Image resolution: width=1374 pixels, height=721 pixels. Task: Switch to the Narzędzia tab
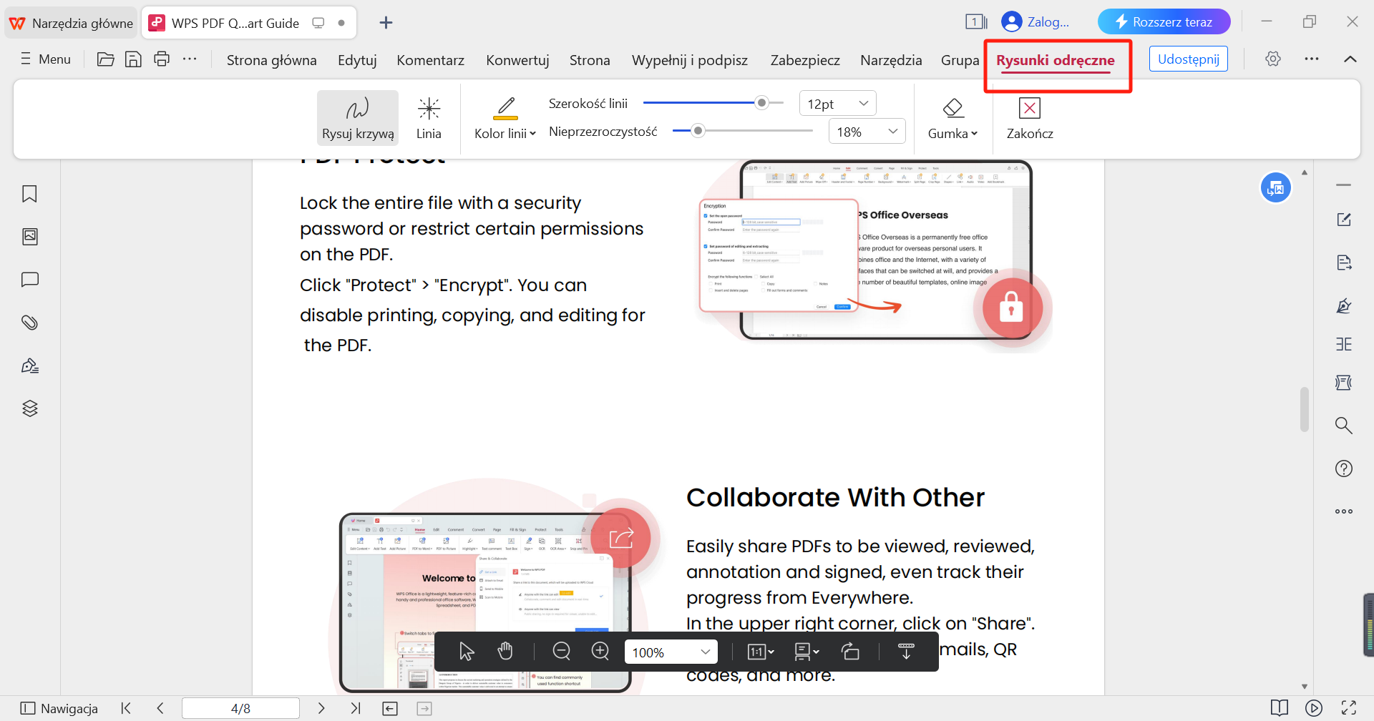tap(891, 61)
